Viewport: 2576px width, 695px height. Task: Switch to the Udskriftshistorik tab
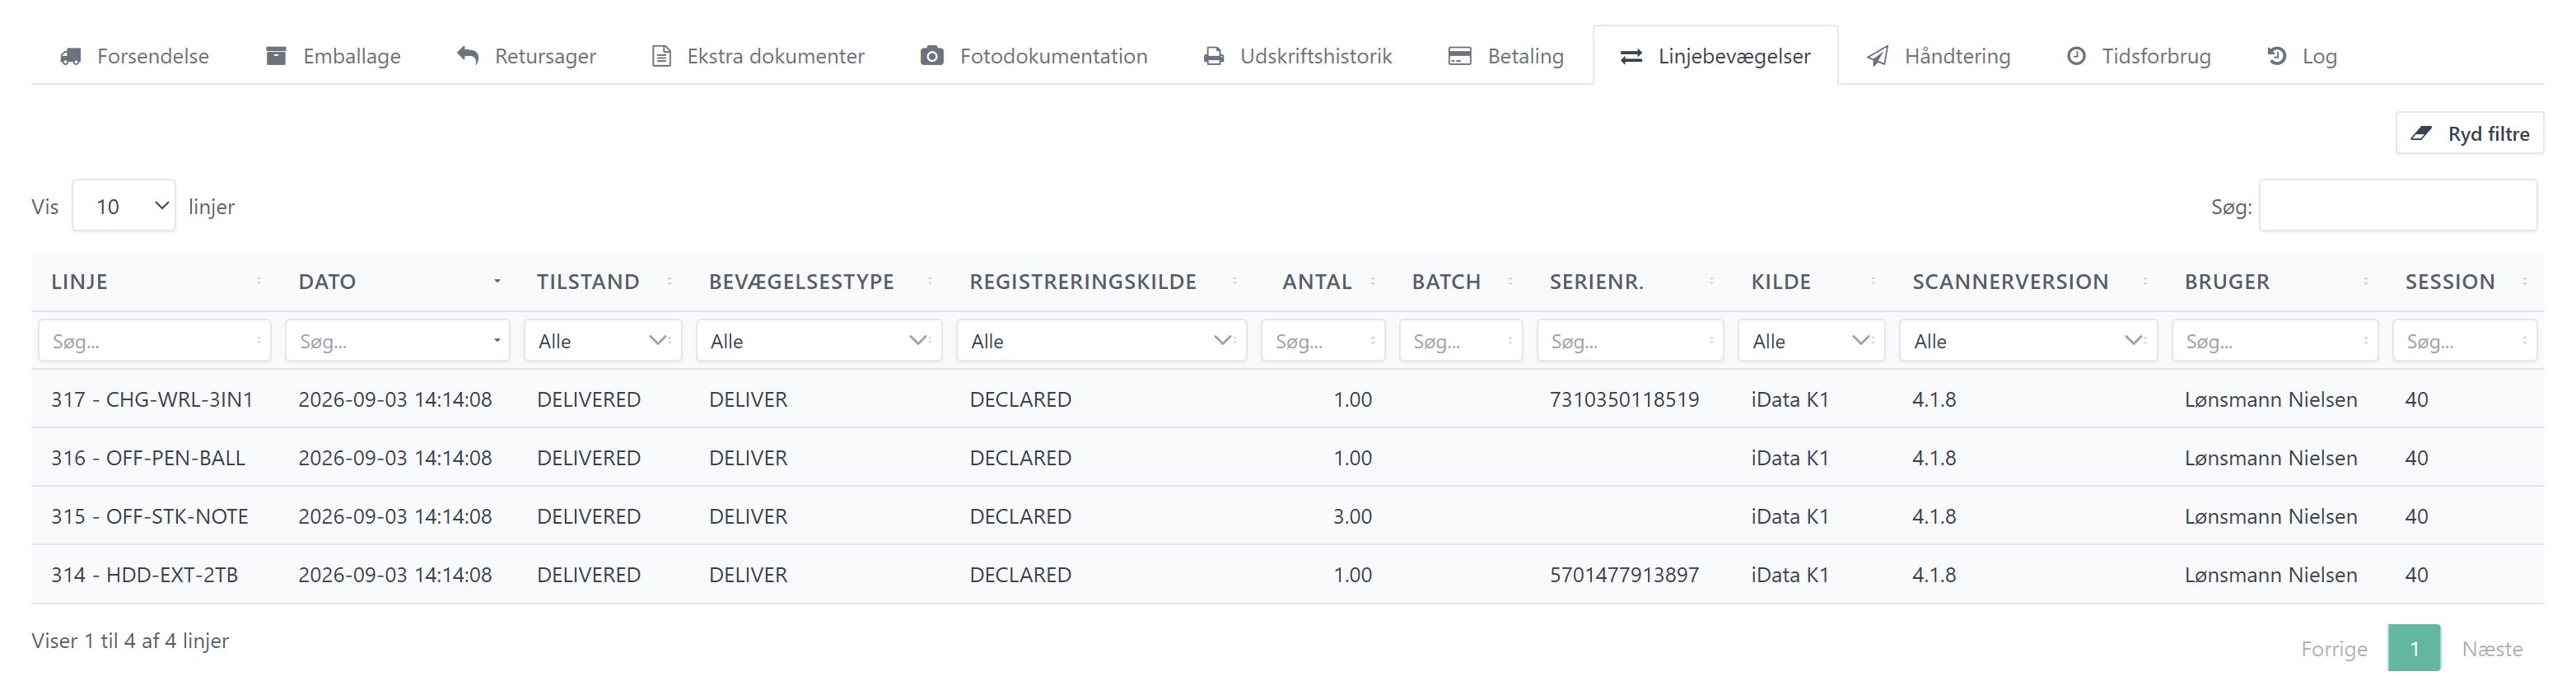[1297, 56]
